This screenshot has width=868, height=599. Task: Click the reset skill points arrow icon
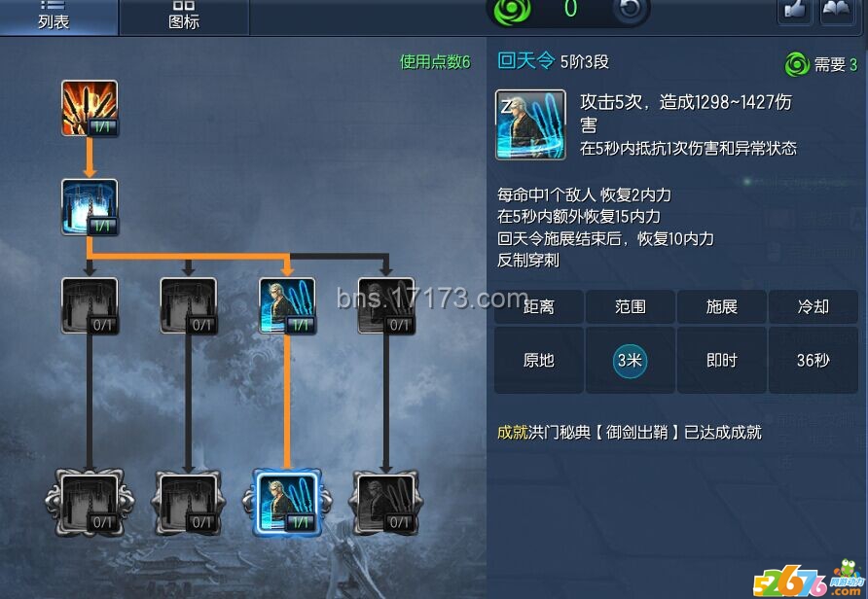[x=631, y=10]
